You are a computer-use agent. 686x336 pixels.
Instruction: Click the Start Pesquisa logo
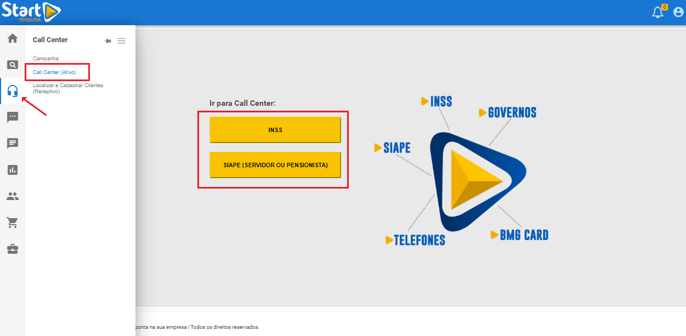(31, 12)
